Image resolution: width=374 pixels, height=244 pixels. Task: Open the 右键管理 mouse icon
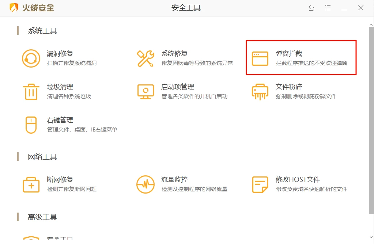click(x=31, y=125)
